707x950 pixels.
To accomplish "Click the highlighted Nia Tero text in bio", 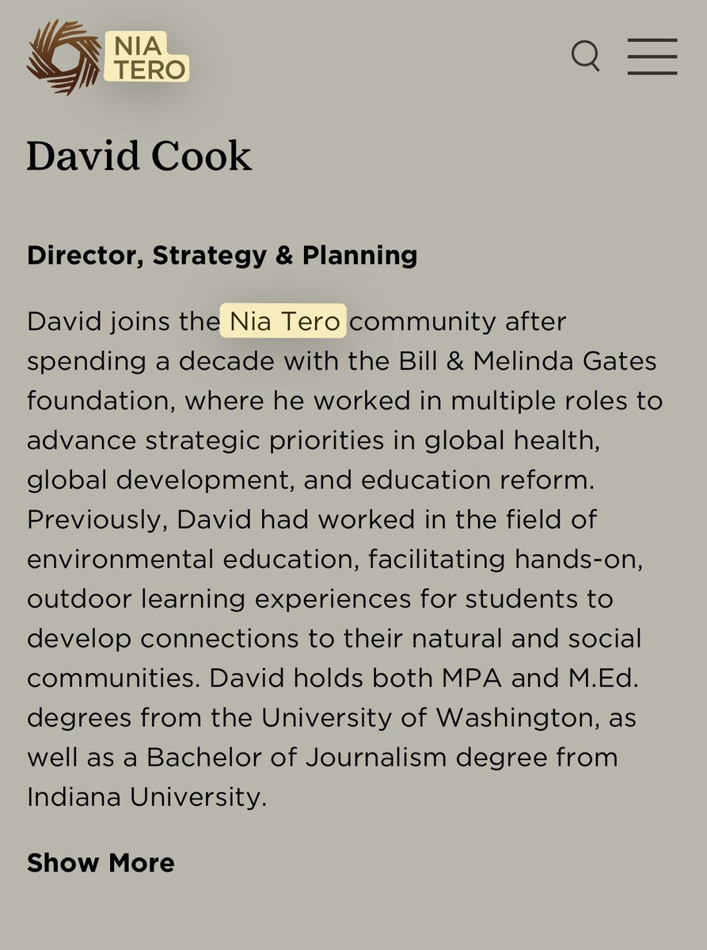I will 283,322.
